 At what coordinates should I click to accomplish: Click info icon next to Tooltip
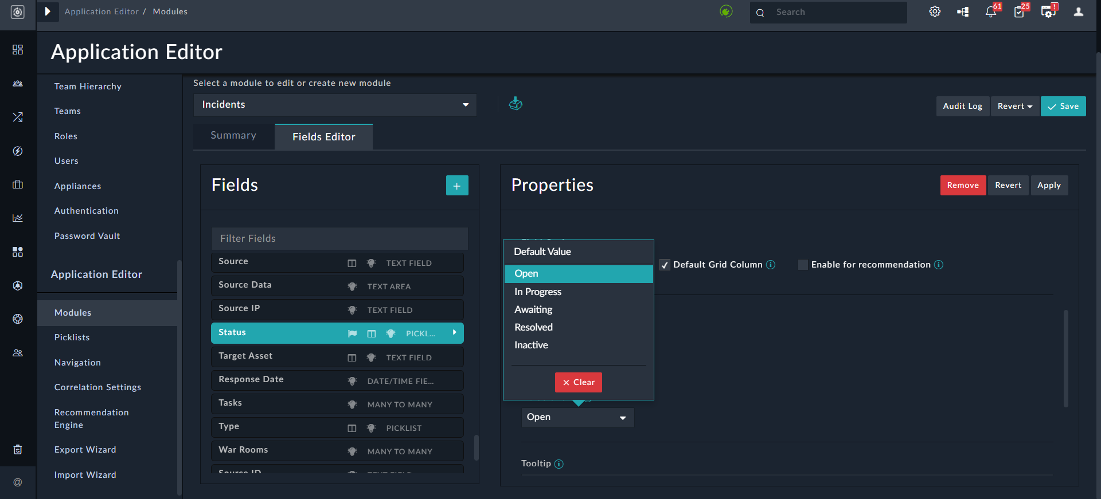pos(559,464)
